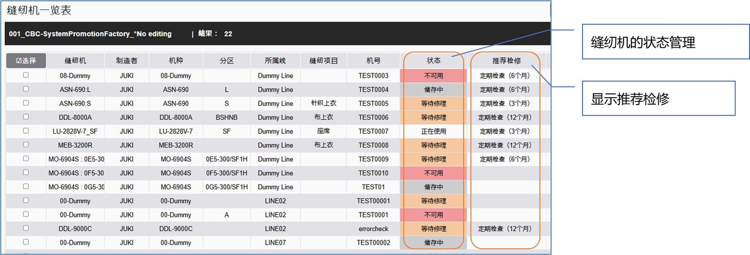This screenshot has height=255, width=750.
Task: Enable checkbox for LU-2828V-7_SF row
Action: click(x=26, y=131)
